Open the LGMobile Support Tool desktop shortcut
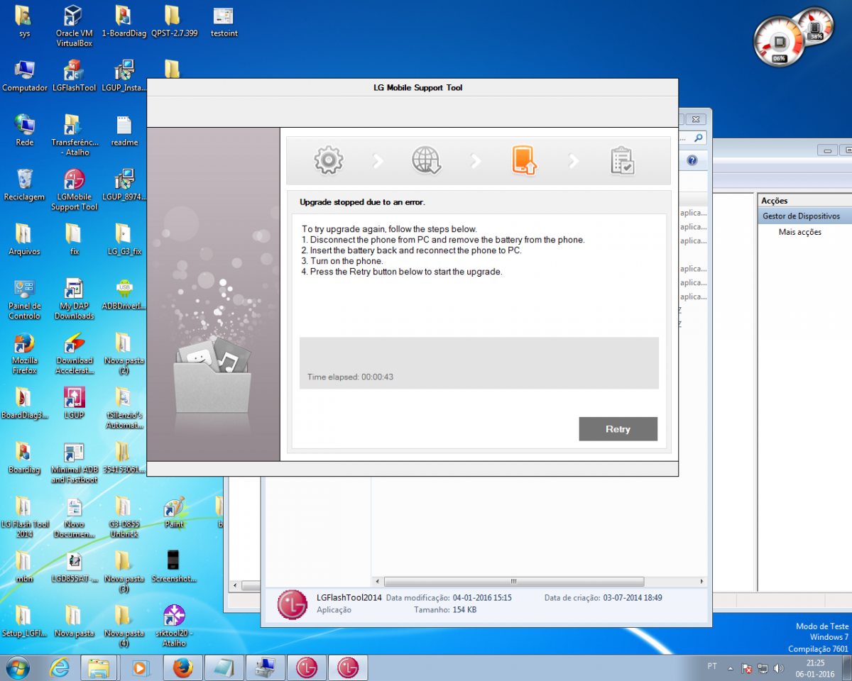Screen dimensions: 852x681 point(74,189)
